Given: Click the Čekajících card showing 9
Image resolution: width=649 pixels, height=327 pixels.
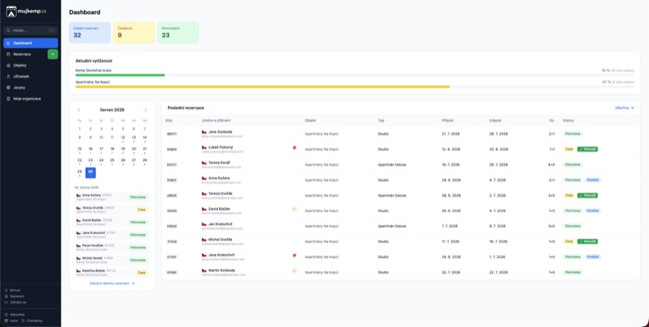Looking at the screenshot, I should click(134, 32).
